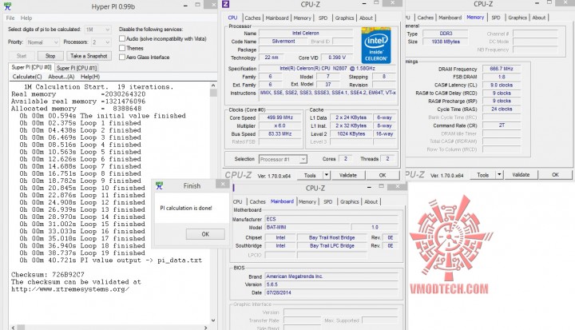Open Help(H) menu in Super PI
The image size is (575, 330).
click(x=90, y=77)
